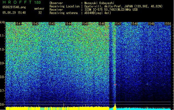
Task: Click the 1541 time marker
Action: coord(19,24)
